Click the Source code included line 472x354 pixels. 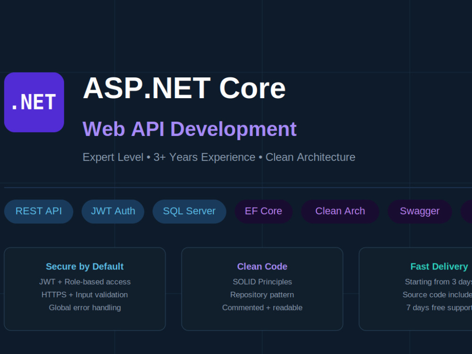[x=438, y=295]
